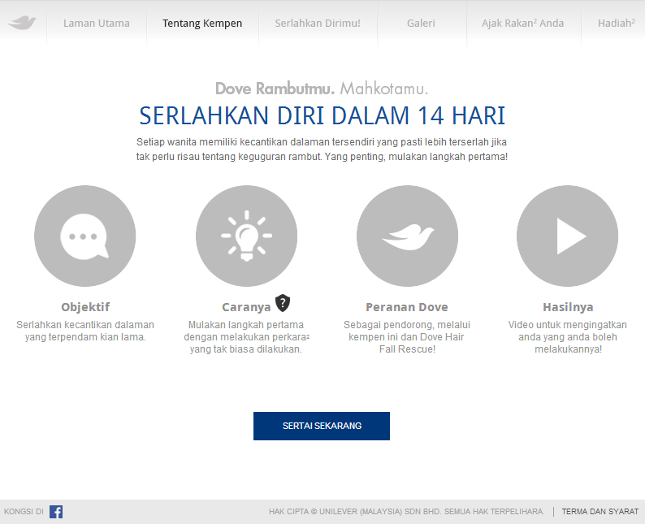Click the Hasilnya heading
645x524 pixels.
[568, 307]
